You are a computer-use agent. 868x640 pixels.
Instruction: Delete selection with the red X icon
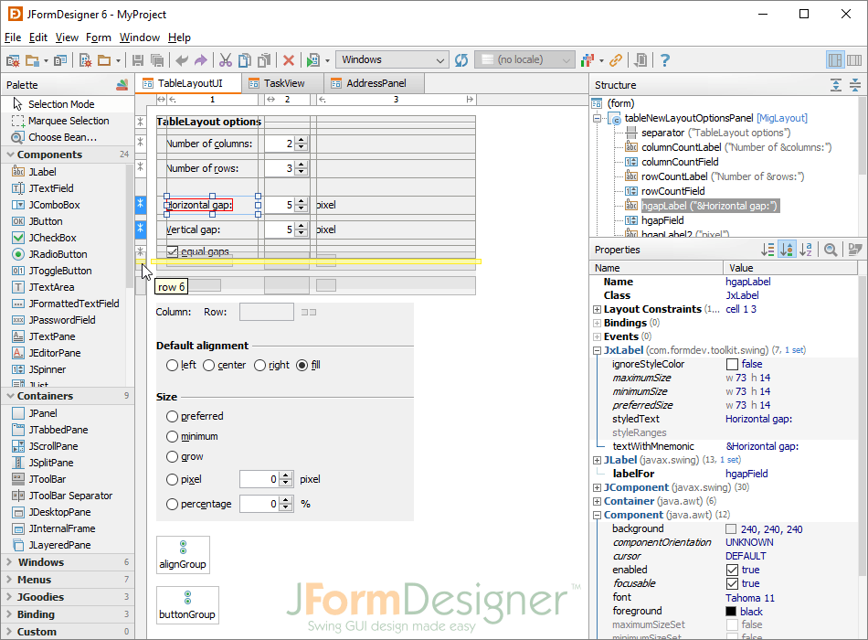pos(289,60)
